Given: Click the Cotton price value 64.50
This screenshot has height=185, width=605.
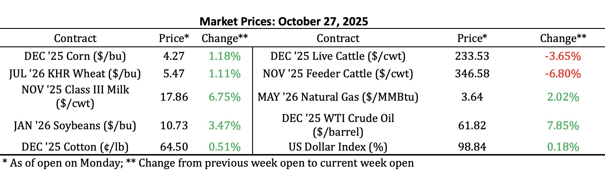Looking at the screenshot, I should pos(174,146).
